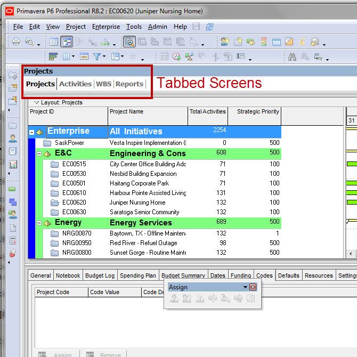Image resolution: width=357 pixels, height=357 pixels.
Task: Sort by the Strategic Priority column header
Action: pos(255,116)
